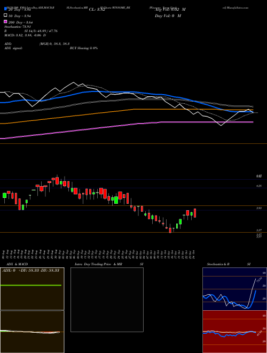Select the '50 Day - 3.94' legend text
This screenshot has width=267, height=353.
pyautogui.click(x=20, y=16)
